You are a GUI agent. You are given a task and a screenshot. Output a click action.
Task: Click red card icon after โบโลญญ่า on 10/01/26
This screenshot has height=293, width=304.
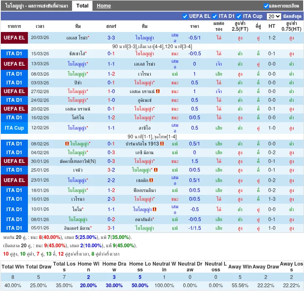pos(154,209)
